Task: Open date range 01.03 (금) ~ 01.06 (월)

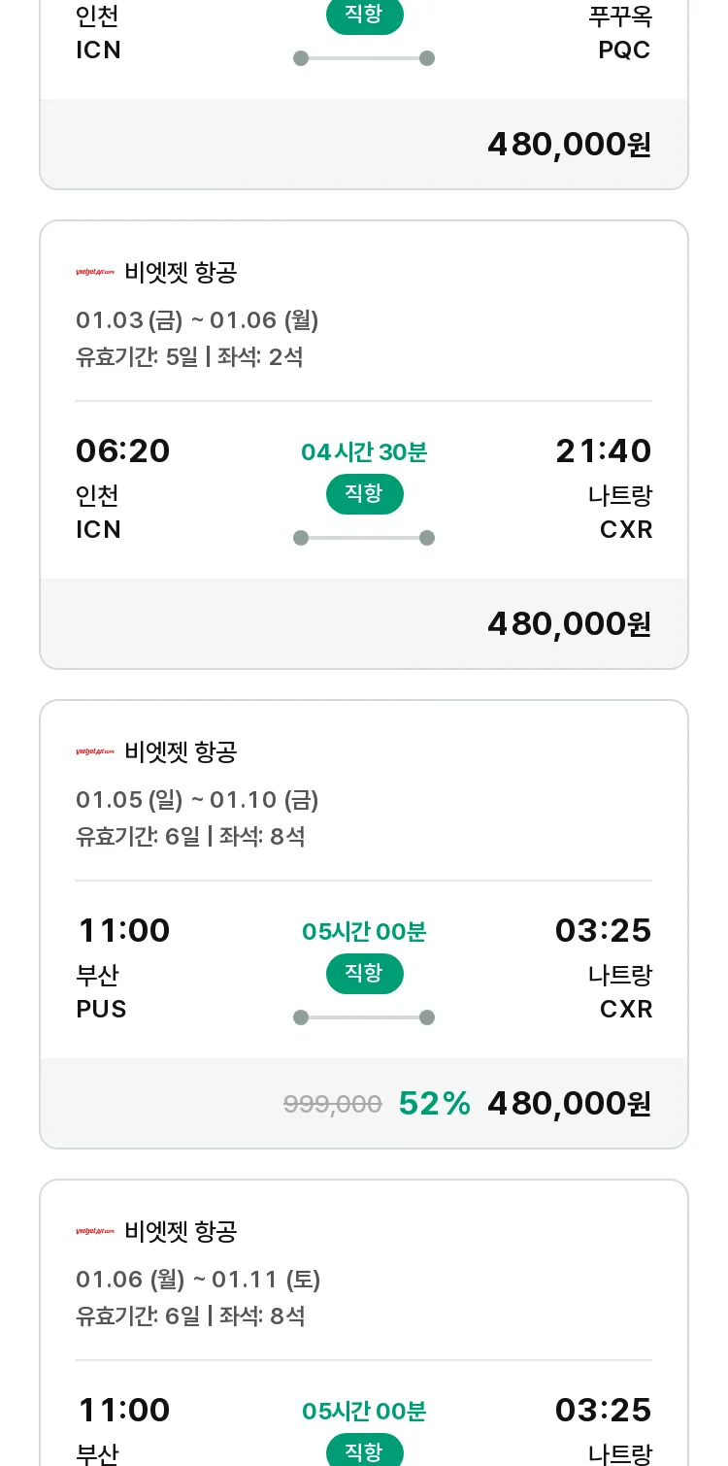Action: pyautogui.click(x=197, y=320)
